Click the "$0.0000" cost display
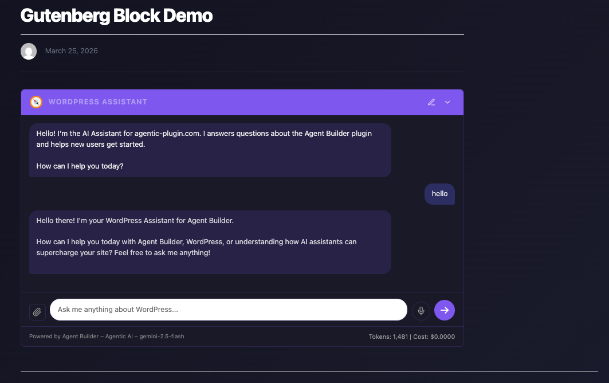This screenshot has height=383, width=609. point(443,337)
